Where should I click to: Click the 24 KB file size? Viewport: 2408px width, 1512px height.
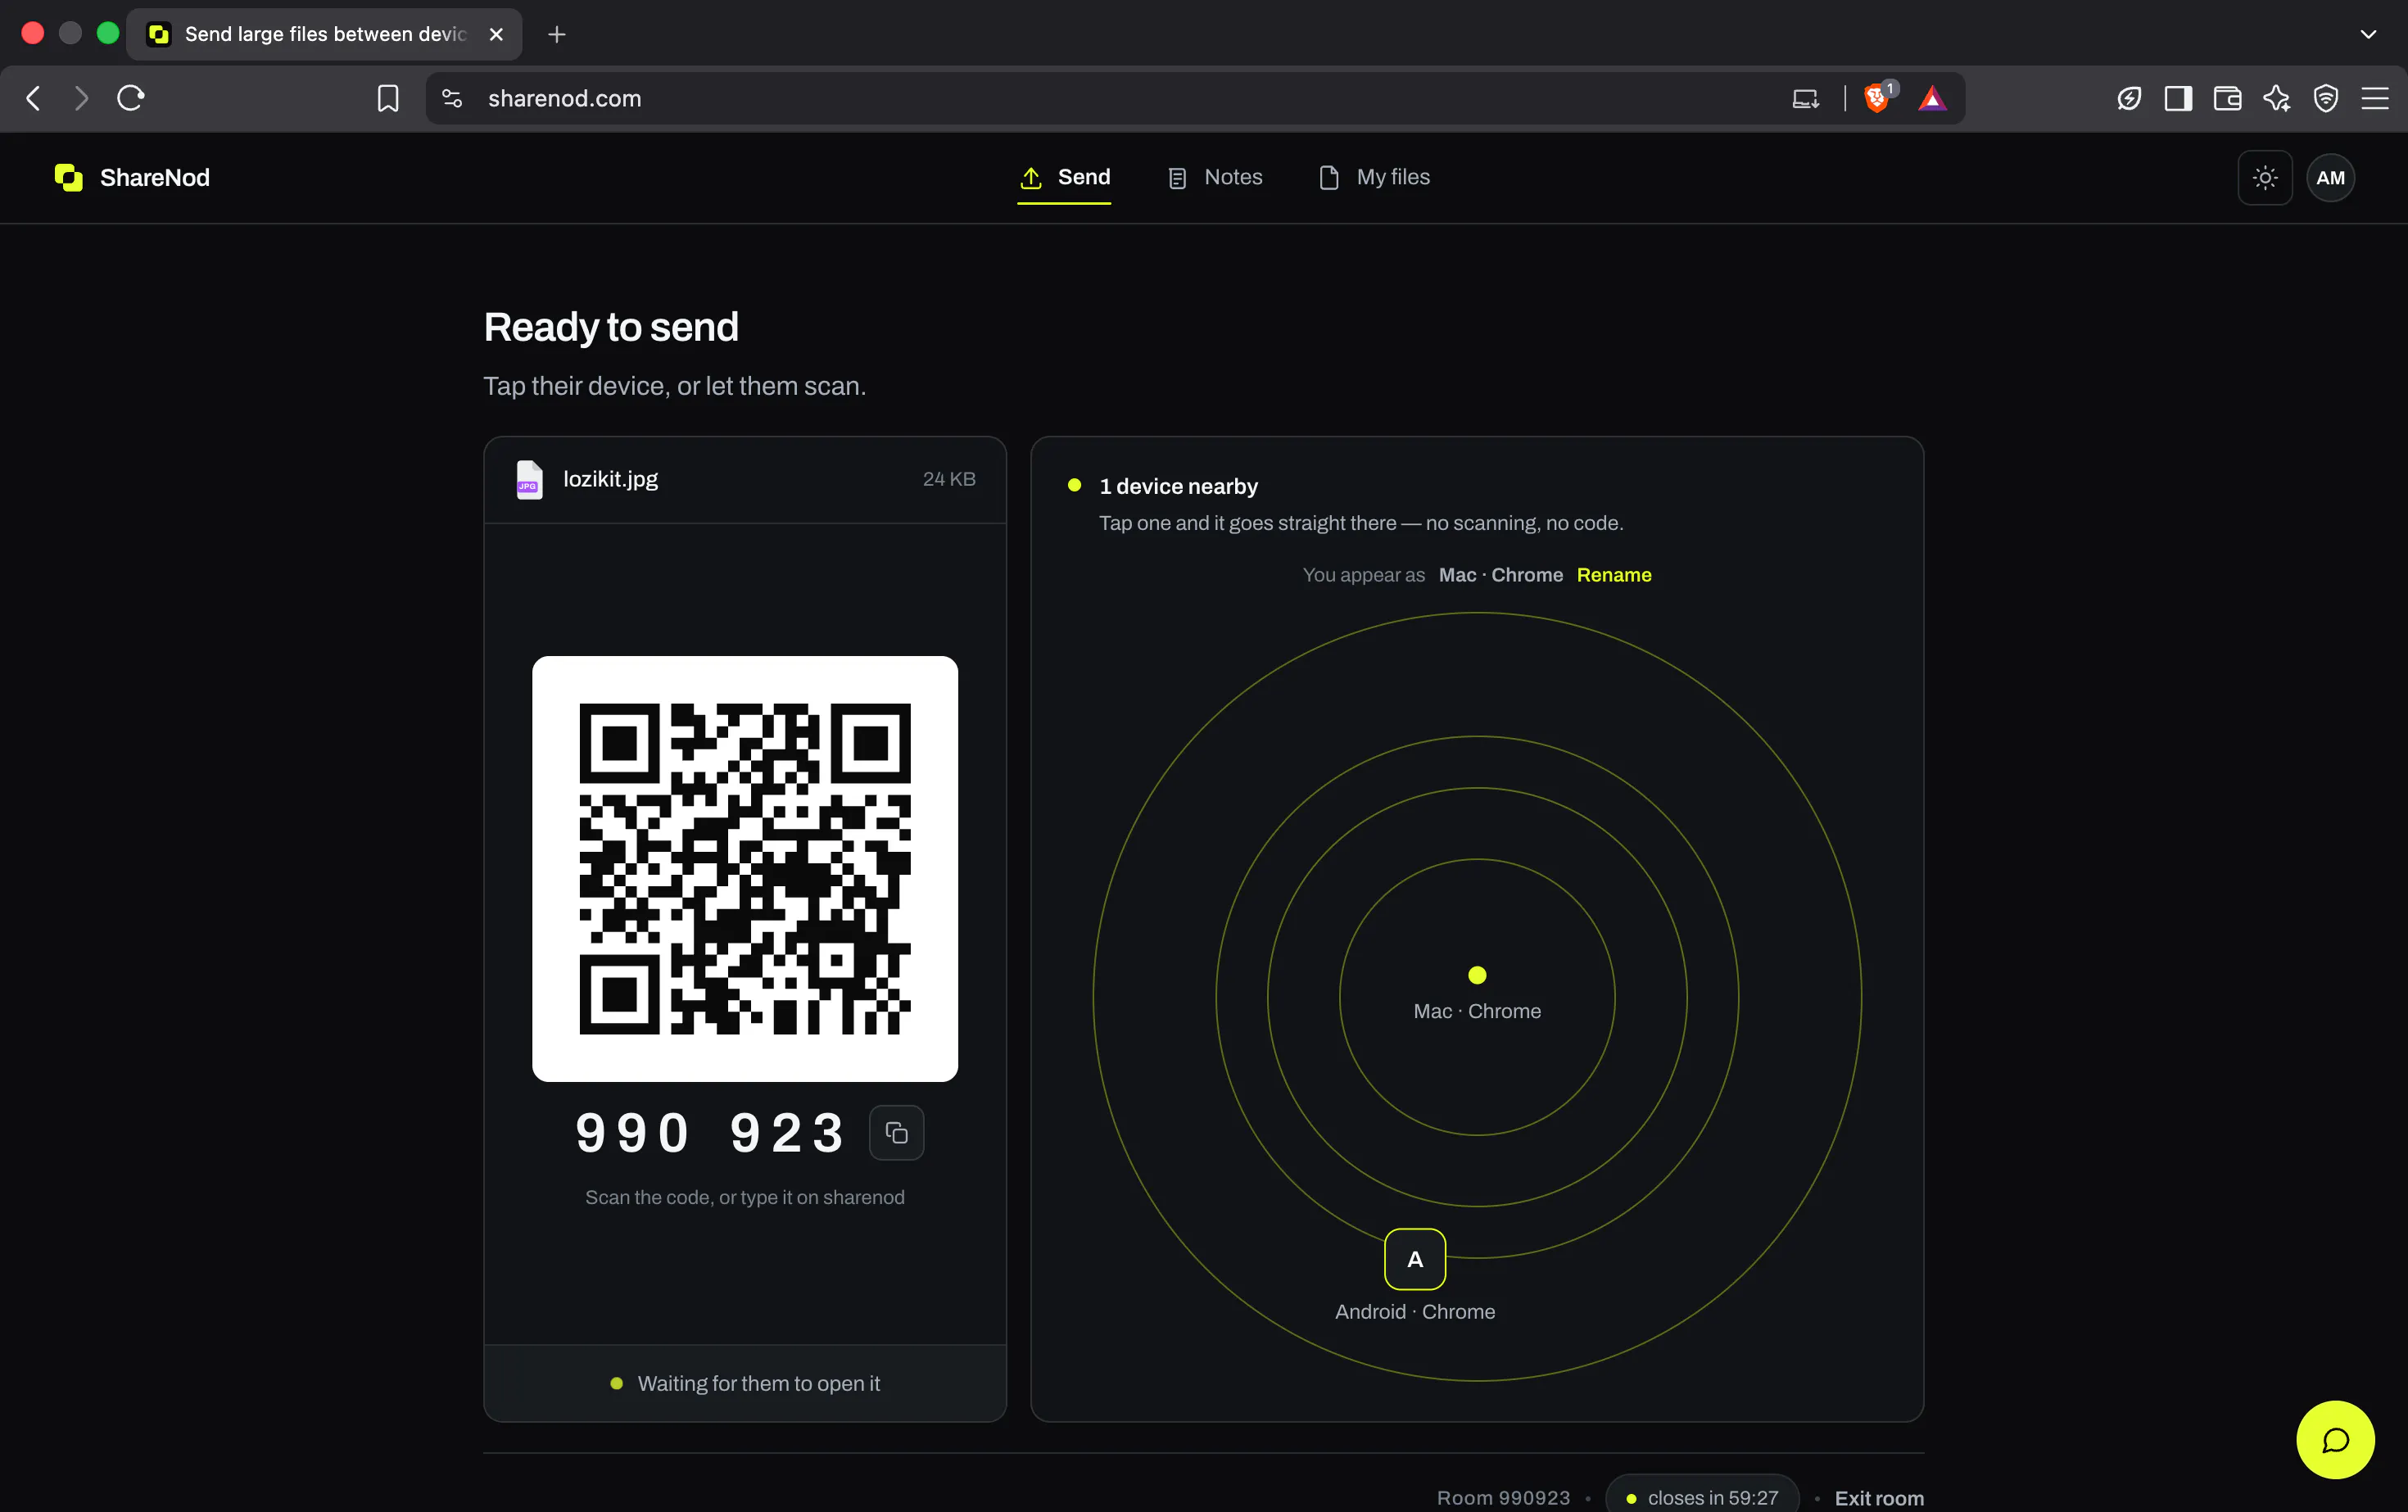point(949,480)
